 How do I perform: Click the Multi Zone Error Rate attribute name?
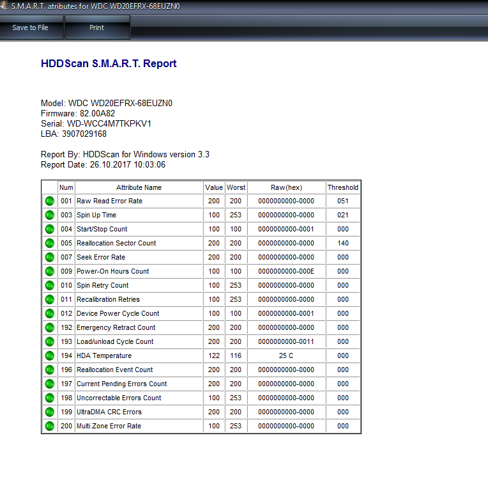[x=109, y=426]
